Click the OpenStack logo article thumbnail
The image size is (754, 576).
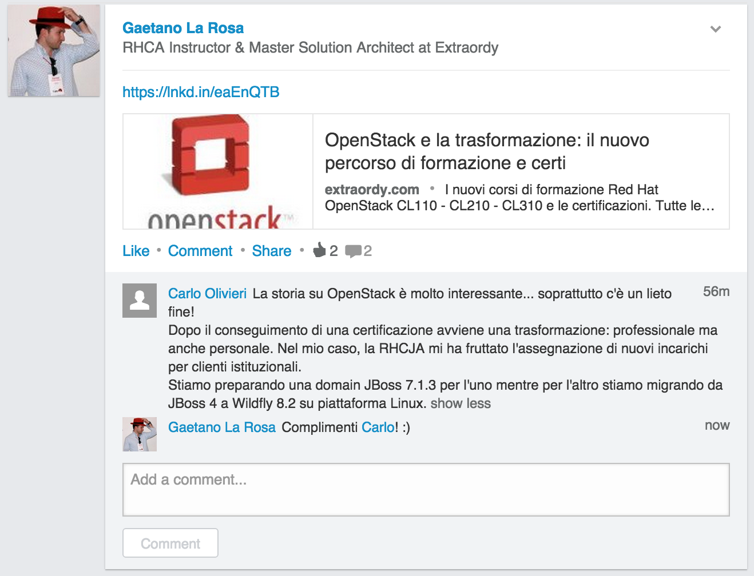[218, 171]
